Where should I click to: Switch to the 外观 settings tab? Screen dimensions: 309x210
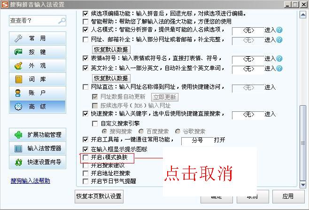tap(38, 66)
